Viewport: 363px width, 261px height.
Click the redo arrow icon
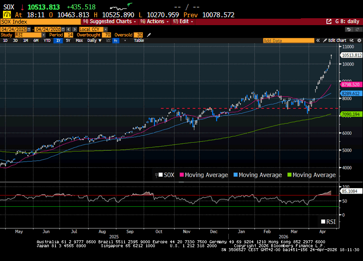(356, 29)
